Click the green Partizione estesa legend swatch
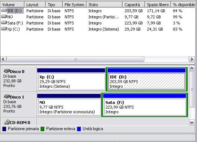The image size is (197, 142). (x=43, y=129)
